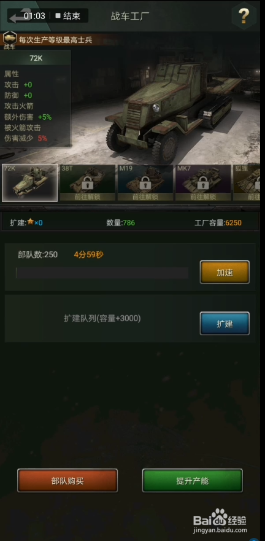Click the lock icon on 38T
This screenshot has width=265, height=541.
(x=88, y=183)
